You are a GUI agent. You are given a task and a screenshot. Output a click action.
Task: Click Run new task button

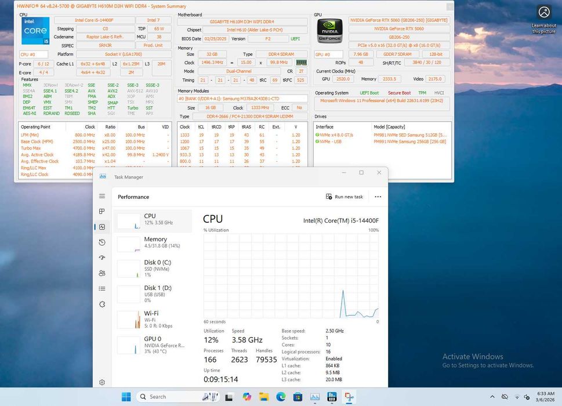click(345, 197)
